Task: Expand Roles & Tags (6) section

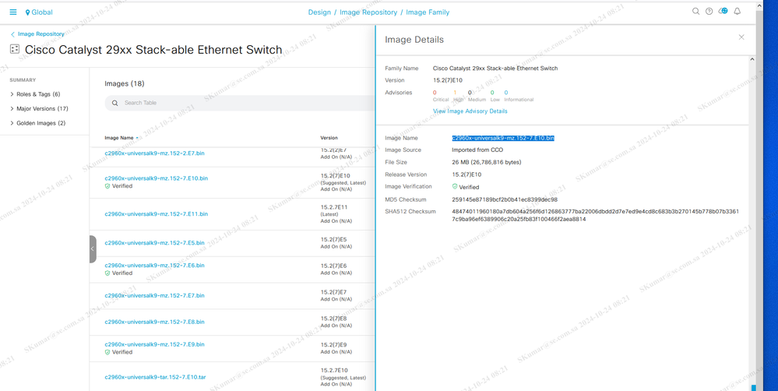Action: click(35, 94)
